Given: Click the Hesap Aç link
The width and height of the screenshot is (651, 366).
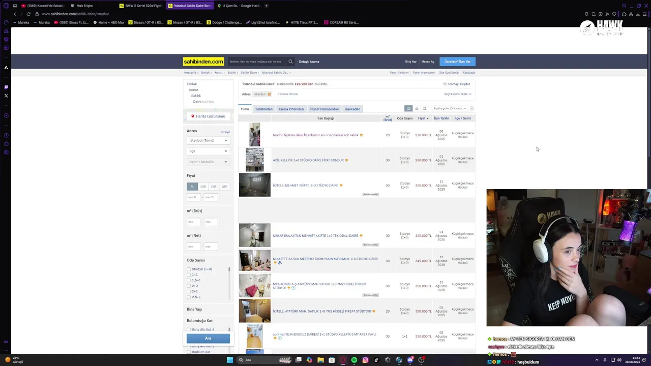Looking at the screenshot, I should [x=428, y=62].
